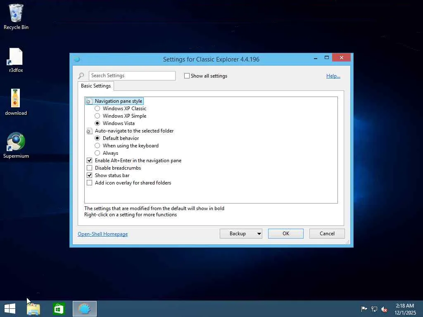The width and height of the screenshot is (423, 317).
Task: Select the Navigation pane style heading
Action: pyautogui.click(x=119, y=101)
